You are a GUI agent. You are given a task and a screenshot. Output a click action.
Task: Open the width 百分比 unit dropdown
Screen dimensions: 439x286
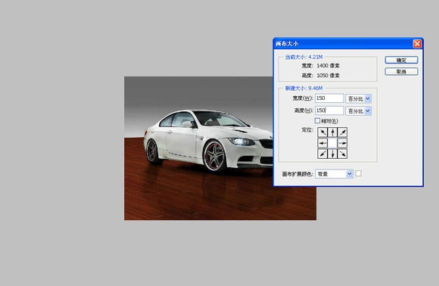[358, 98]
